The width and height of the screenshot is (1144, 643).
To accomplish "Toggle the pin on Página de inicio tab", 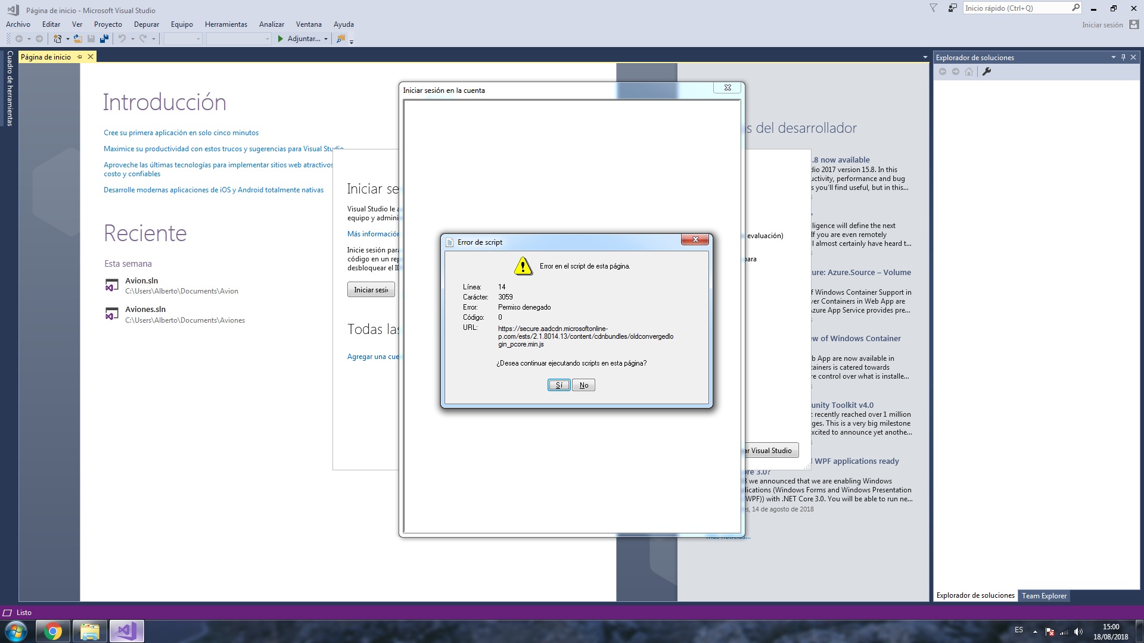I will point(80,57).
